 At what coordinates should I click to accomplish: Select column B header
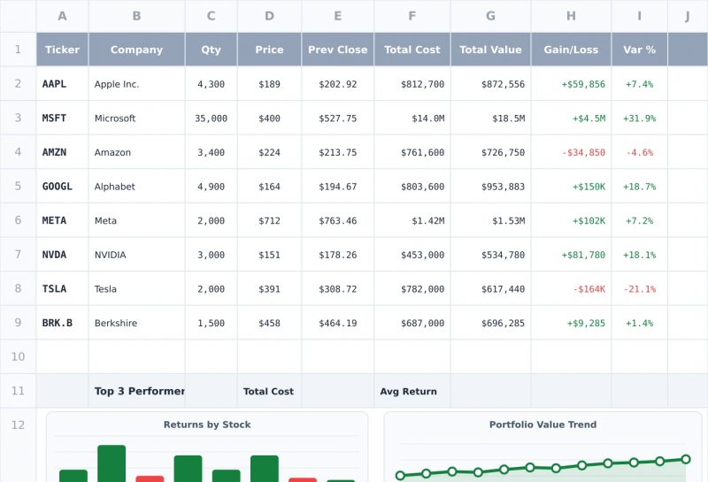click(x=137, y=16)
